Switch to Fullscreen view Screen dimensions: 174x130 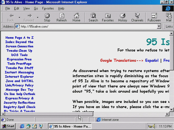click(x=154, y=17)
